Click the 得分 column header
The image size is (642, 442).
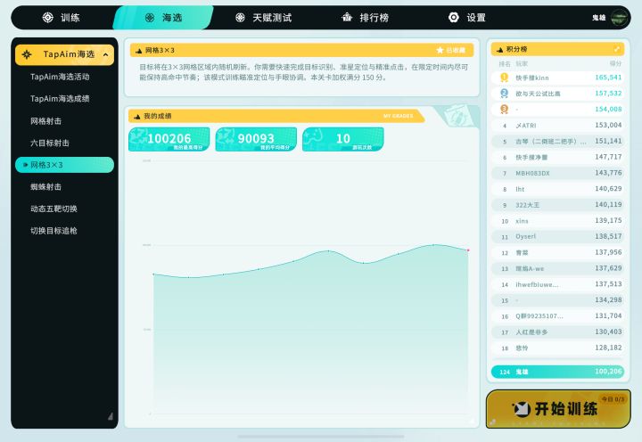click(x=615, y=63)
